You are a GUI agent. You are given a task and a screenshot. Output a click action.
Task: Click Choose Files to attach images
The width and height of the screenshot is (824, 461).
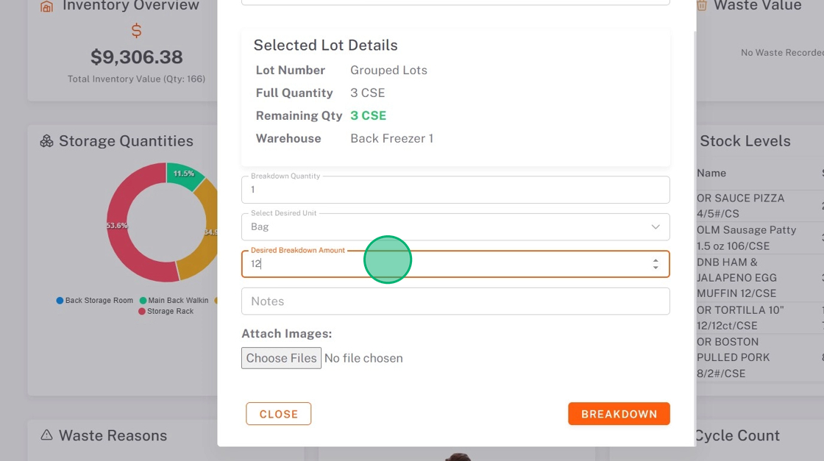click(x=281, y=358)
